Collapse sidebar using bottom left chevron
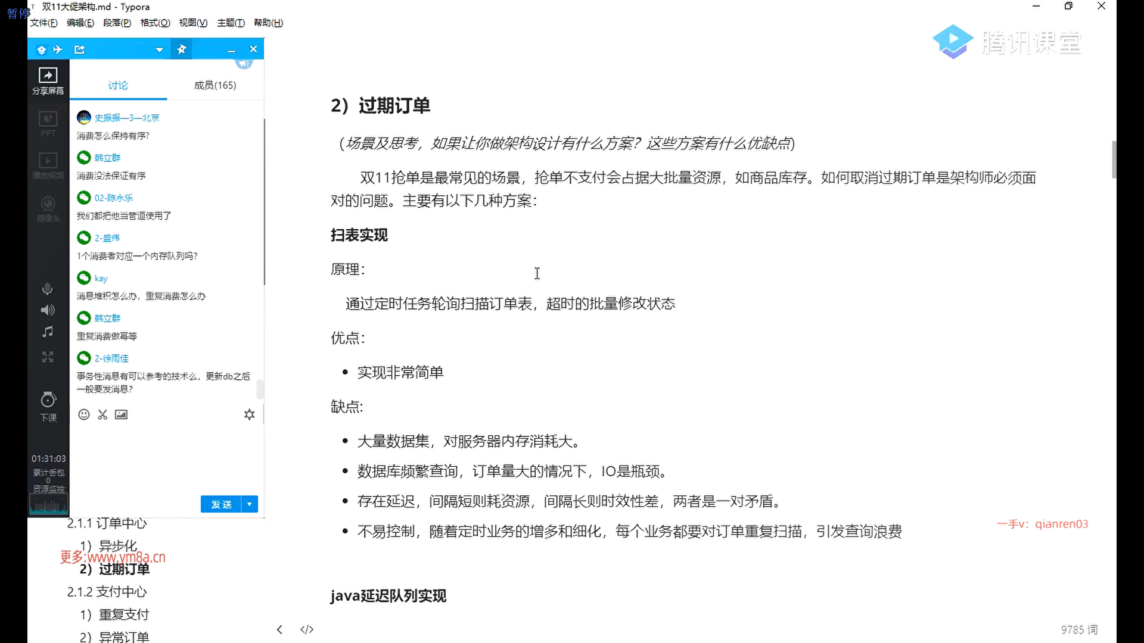This screenshot has height=643, width=1144. pyautogui.click(x=279, y=629)
